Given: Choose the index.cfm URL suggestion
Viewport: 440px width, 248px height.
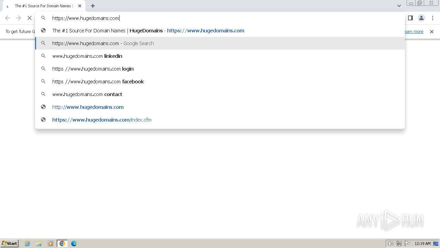Looking at the screenshot, I should click(x=220, y=120).
